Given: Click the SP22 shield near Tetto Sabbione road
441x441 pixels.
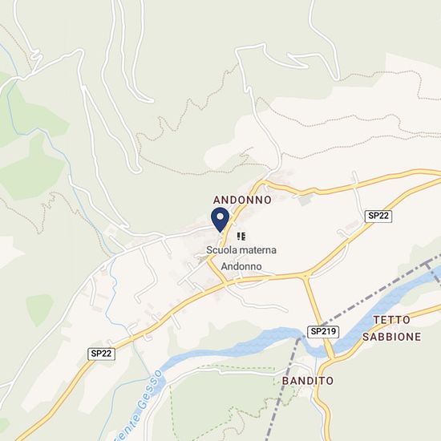Looking at the screenshot, I should click(378, 216).
